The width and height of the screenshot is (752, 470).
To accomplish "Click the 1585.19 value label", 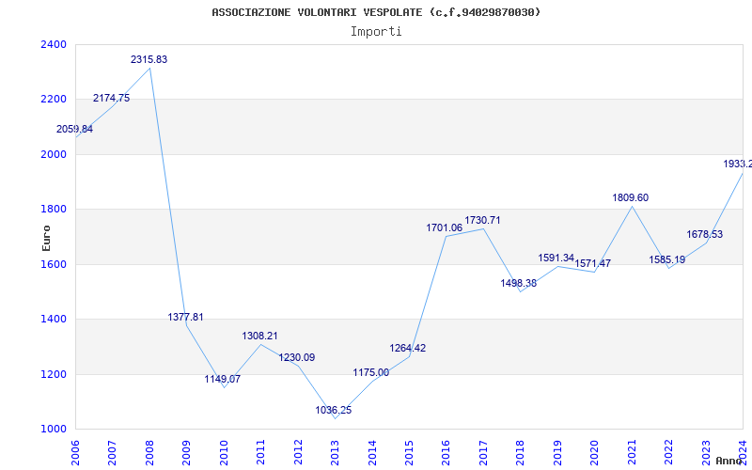I will [x=667, y=259].
